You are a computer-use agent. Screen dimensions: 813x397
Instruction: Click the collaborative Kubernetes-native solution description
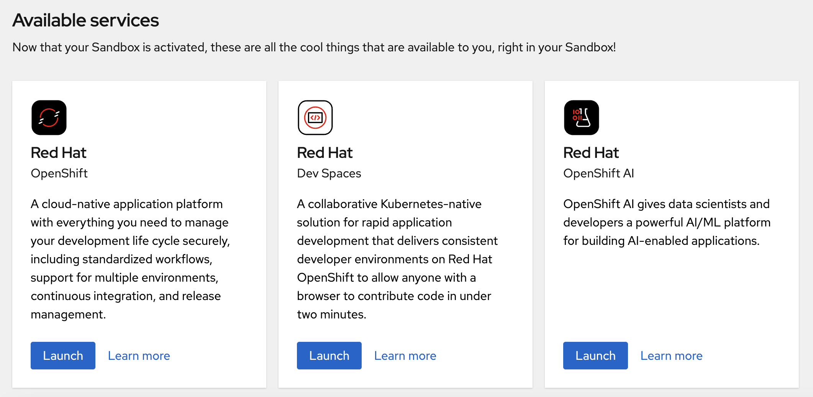(397, 259)
